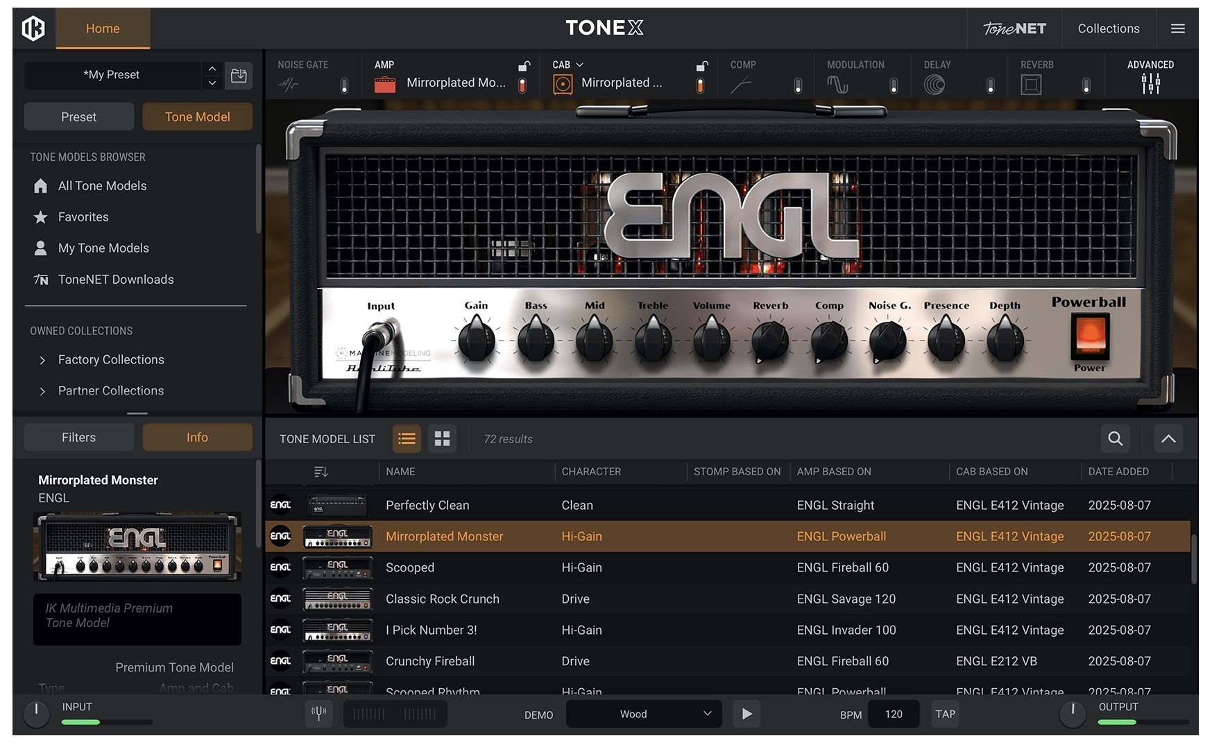1212x745 pixels.
Task: Open Collections tab
Action: [1109, 28]
